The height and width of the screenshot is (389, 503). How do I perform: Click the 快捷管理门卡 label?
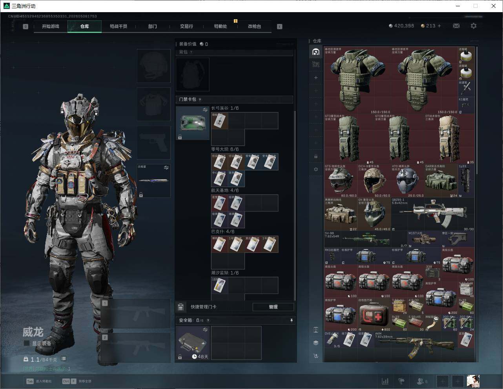coord(203,307)
